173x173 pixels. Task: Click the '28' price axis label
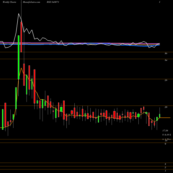[x=166, y=80]
